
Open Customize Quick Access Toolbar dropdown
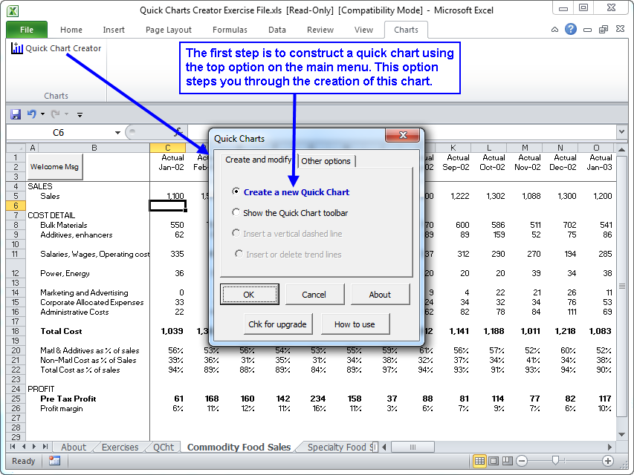click(80, 115)
